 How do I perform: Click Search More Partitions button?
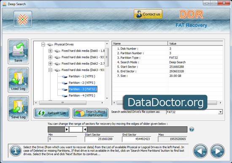(90, 113)
